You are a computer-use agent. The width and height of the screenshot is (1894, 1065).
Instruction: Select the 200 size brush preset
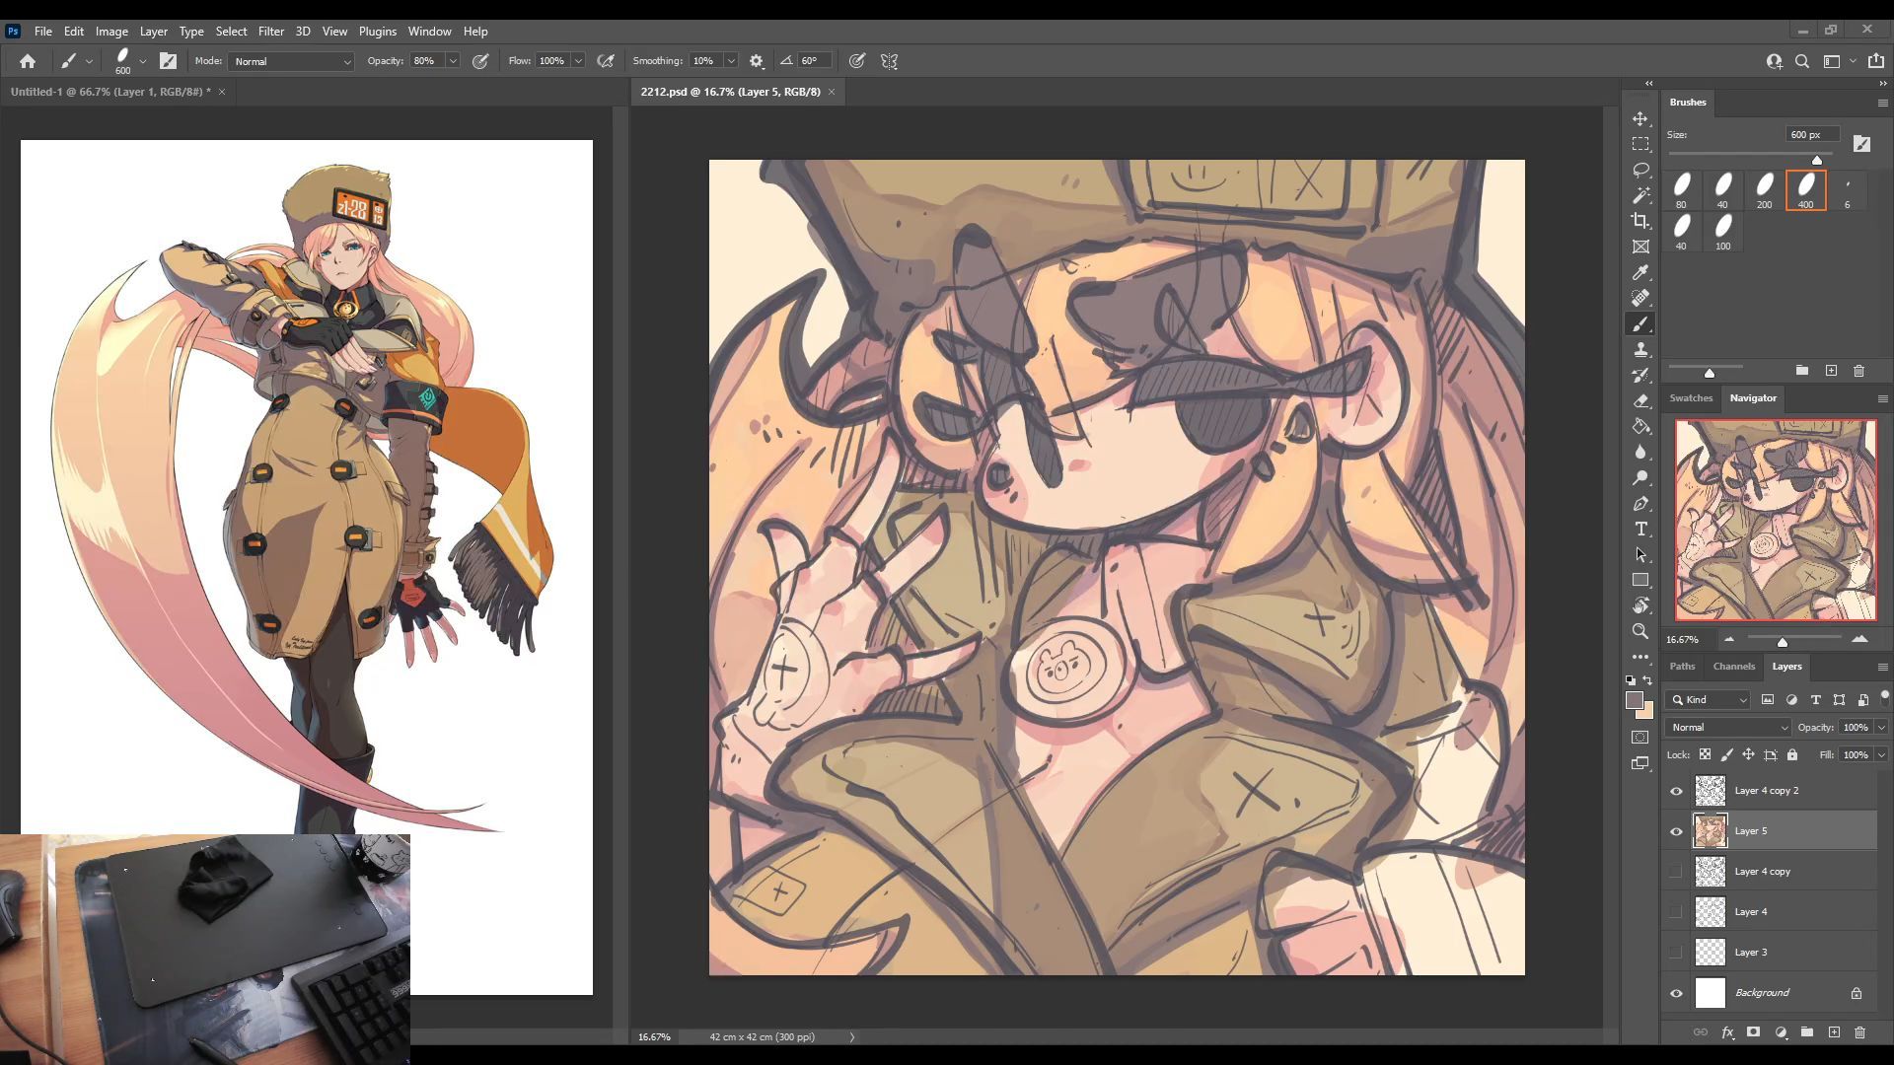point(1764,189)
